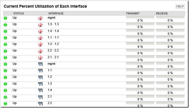Click the green status dot for 1.4 · 1.4
Viewport: 189px width, 108px height.
point(5,31)
